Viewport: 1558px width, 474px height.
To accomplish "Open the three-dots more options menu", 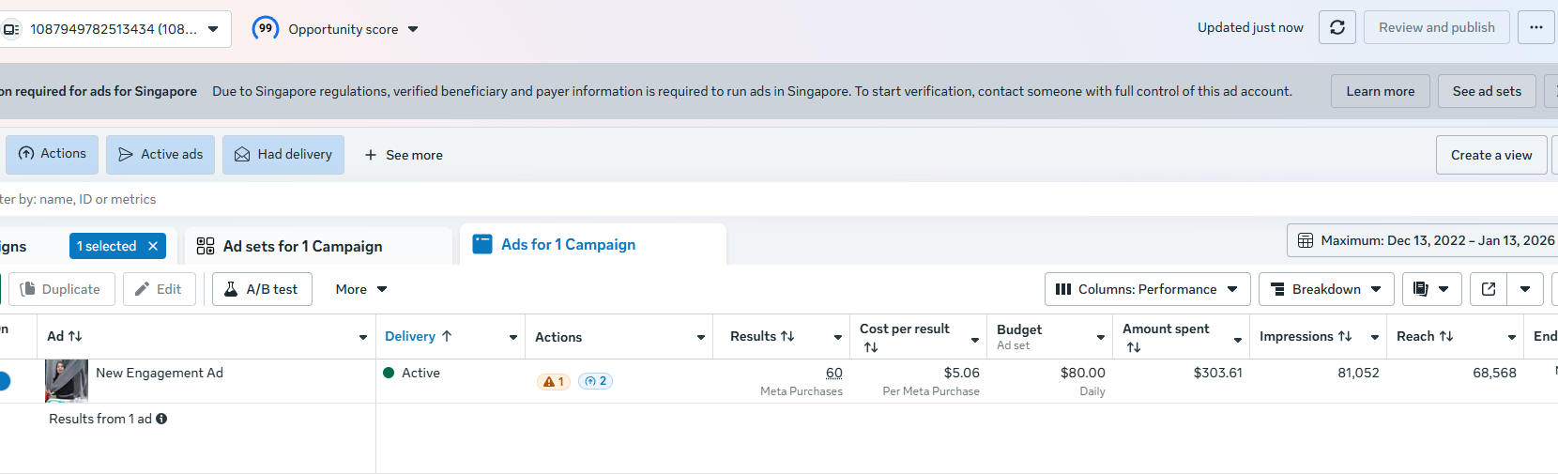I will pyautogui.click(x=1535, y=27).
